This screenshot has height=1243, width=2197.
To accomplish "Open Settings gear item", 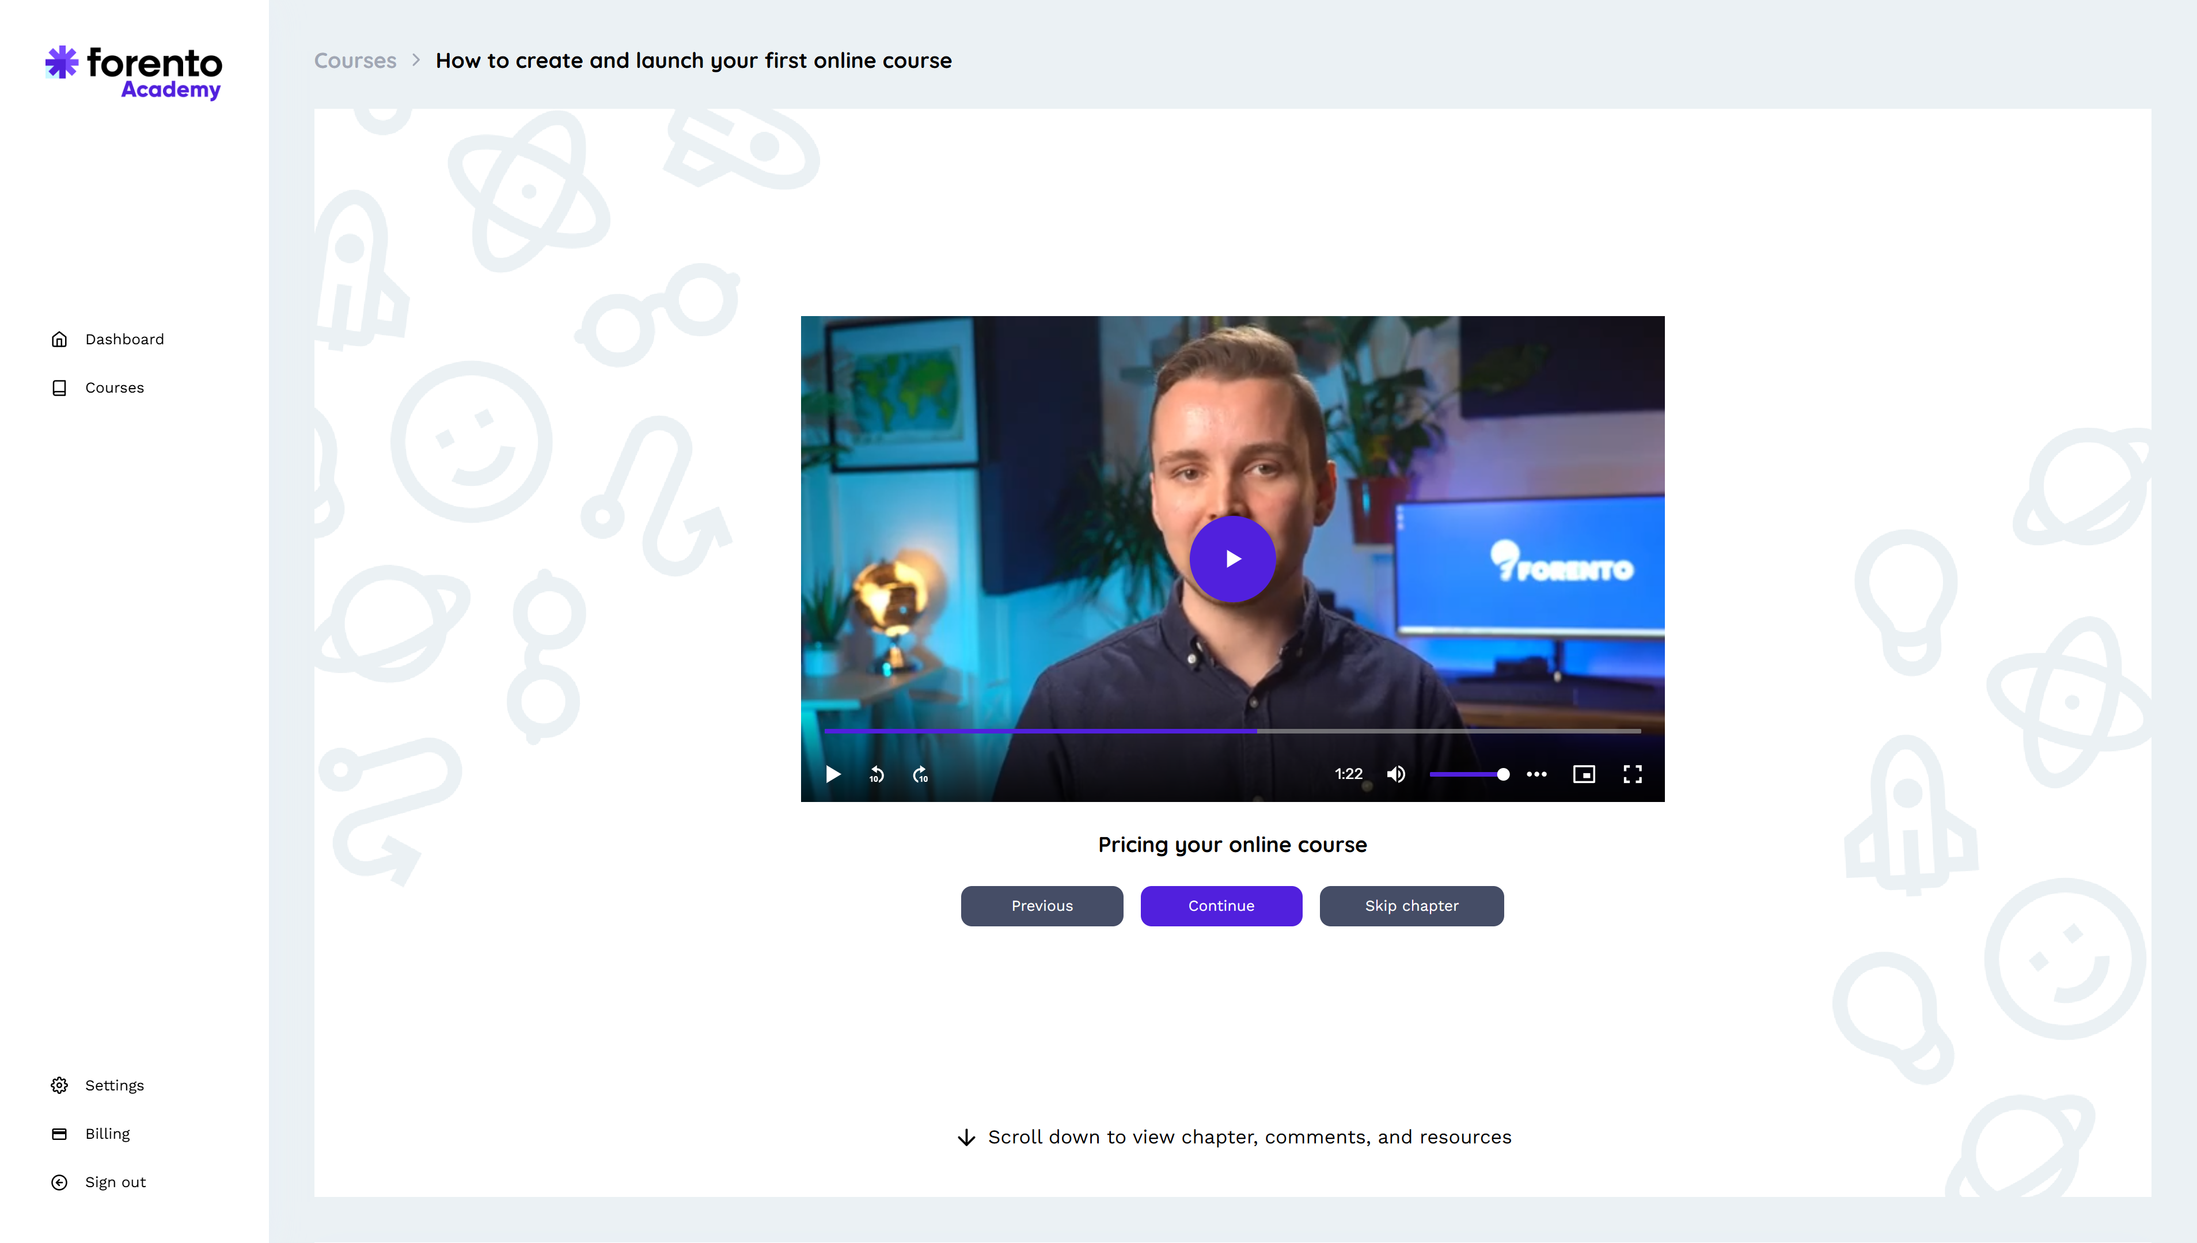I will (x=59, y=1085).
